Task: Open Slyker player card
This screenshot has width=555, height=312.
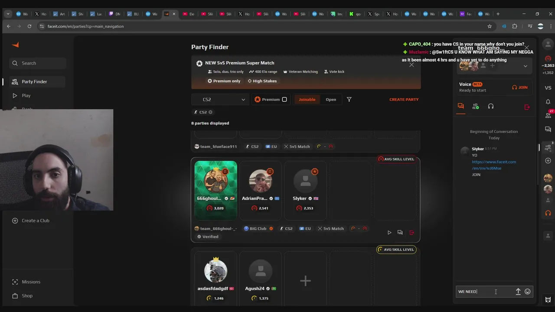Action: 306,190
